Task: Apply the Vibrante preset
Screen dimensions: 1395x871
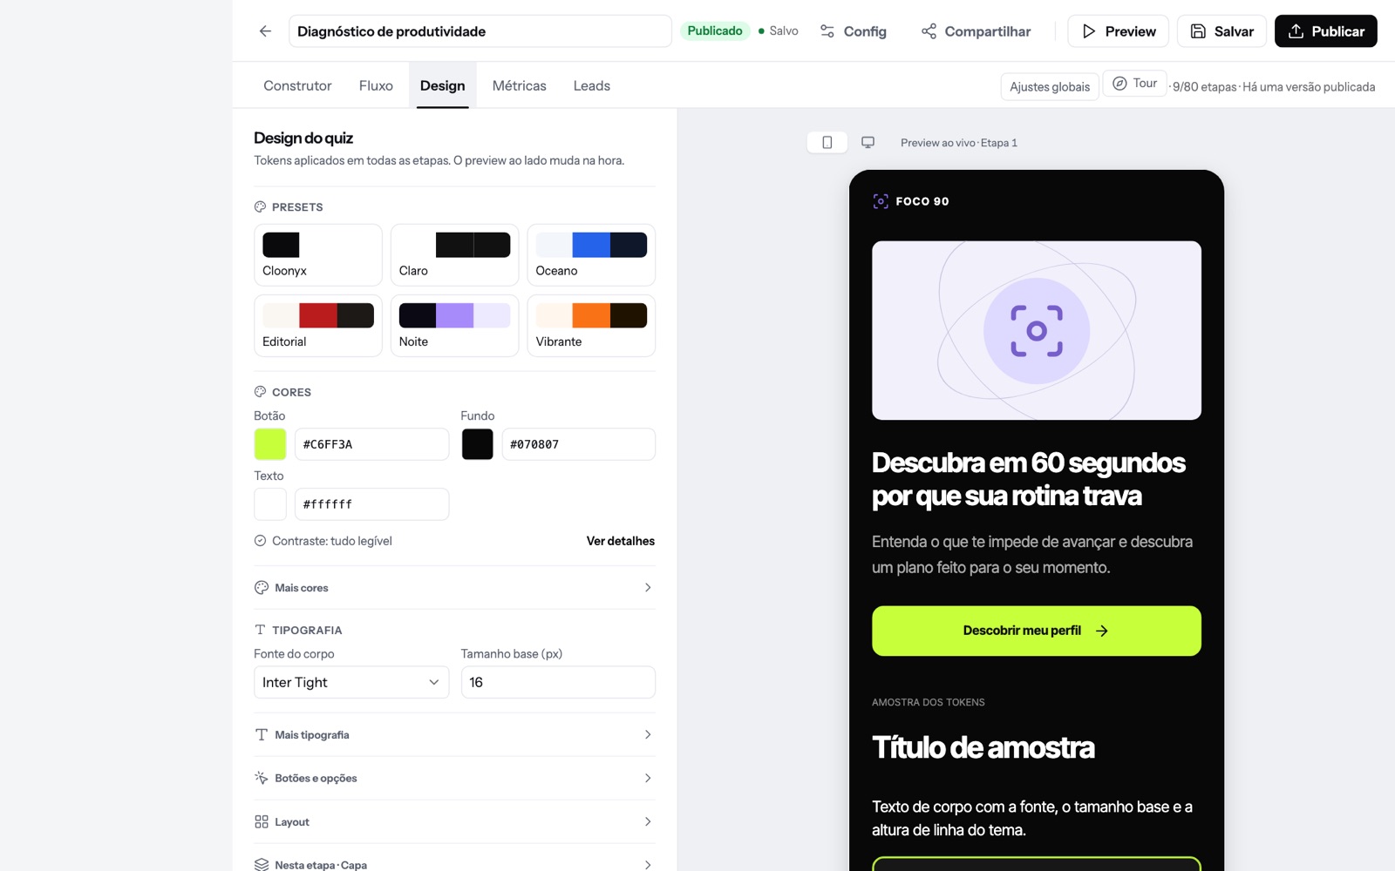Action: 591,326
